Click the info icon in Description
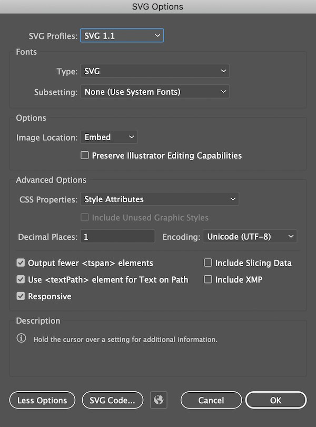Image resolution: width=316 pixels, height=427 pixels. click(21, 338)
